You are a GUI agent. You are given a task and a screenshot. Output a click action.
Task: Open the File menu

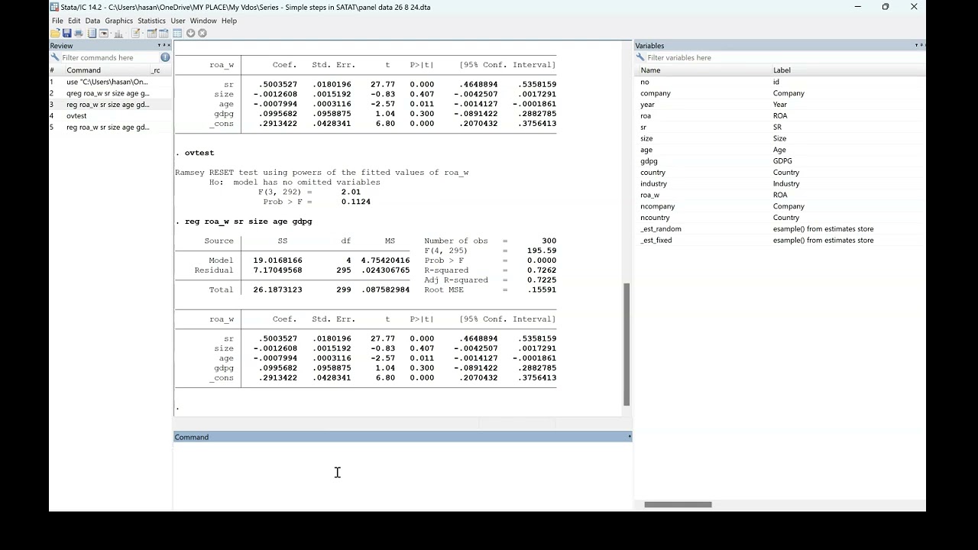[x=57, y=21]
